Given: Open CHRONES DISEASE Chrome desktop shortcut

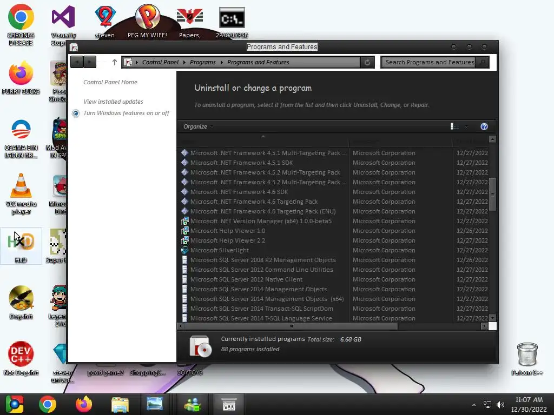Looking at the screenshot, I should (21, 25).
